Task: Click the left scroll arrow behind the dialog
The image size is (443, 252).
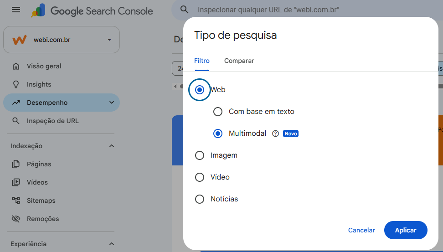Action: tap(175, 86)
